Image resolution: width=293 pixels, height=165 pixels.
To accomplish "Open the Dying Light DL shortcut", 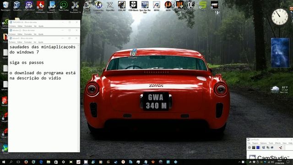I will pos(191,5).
